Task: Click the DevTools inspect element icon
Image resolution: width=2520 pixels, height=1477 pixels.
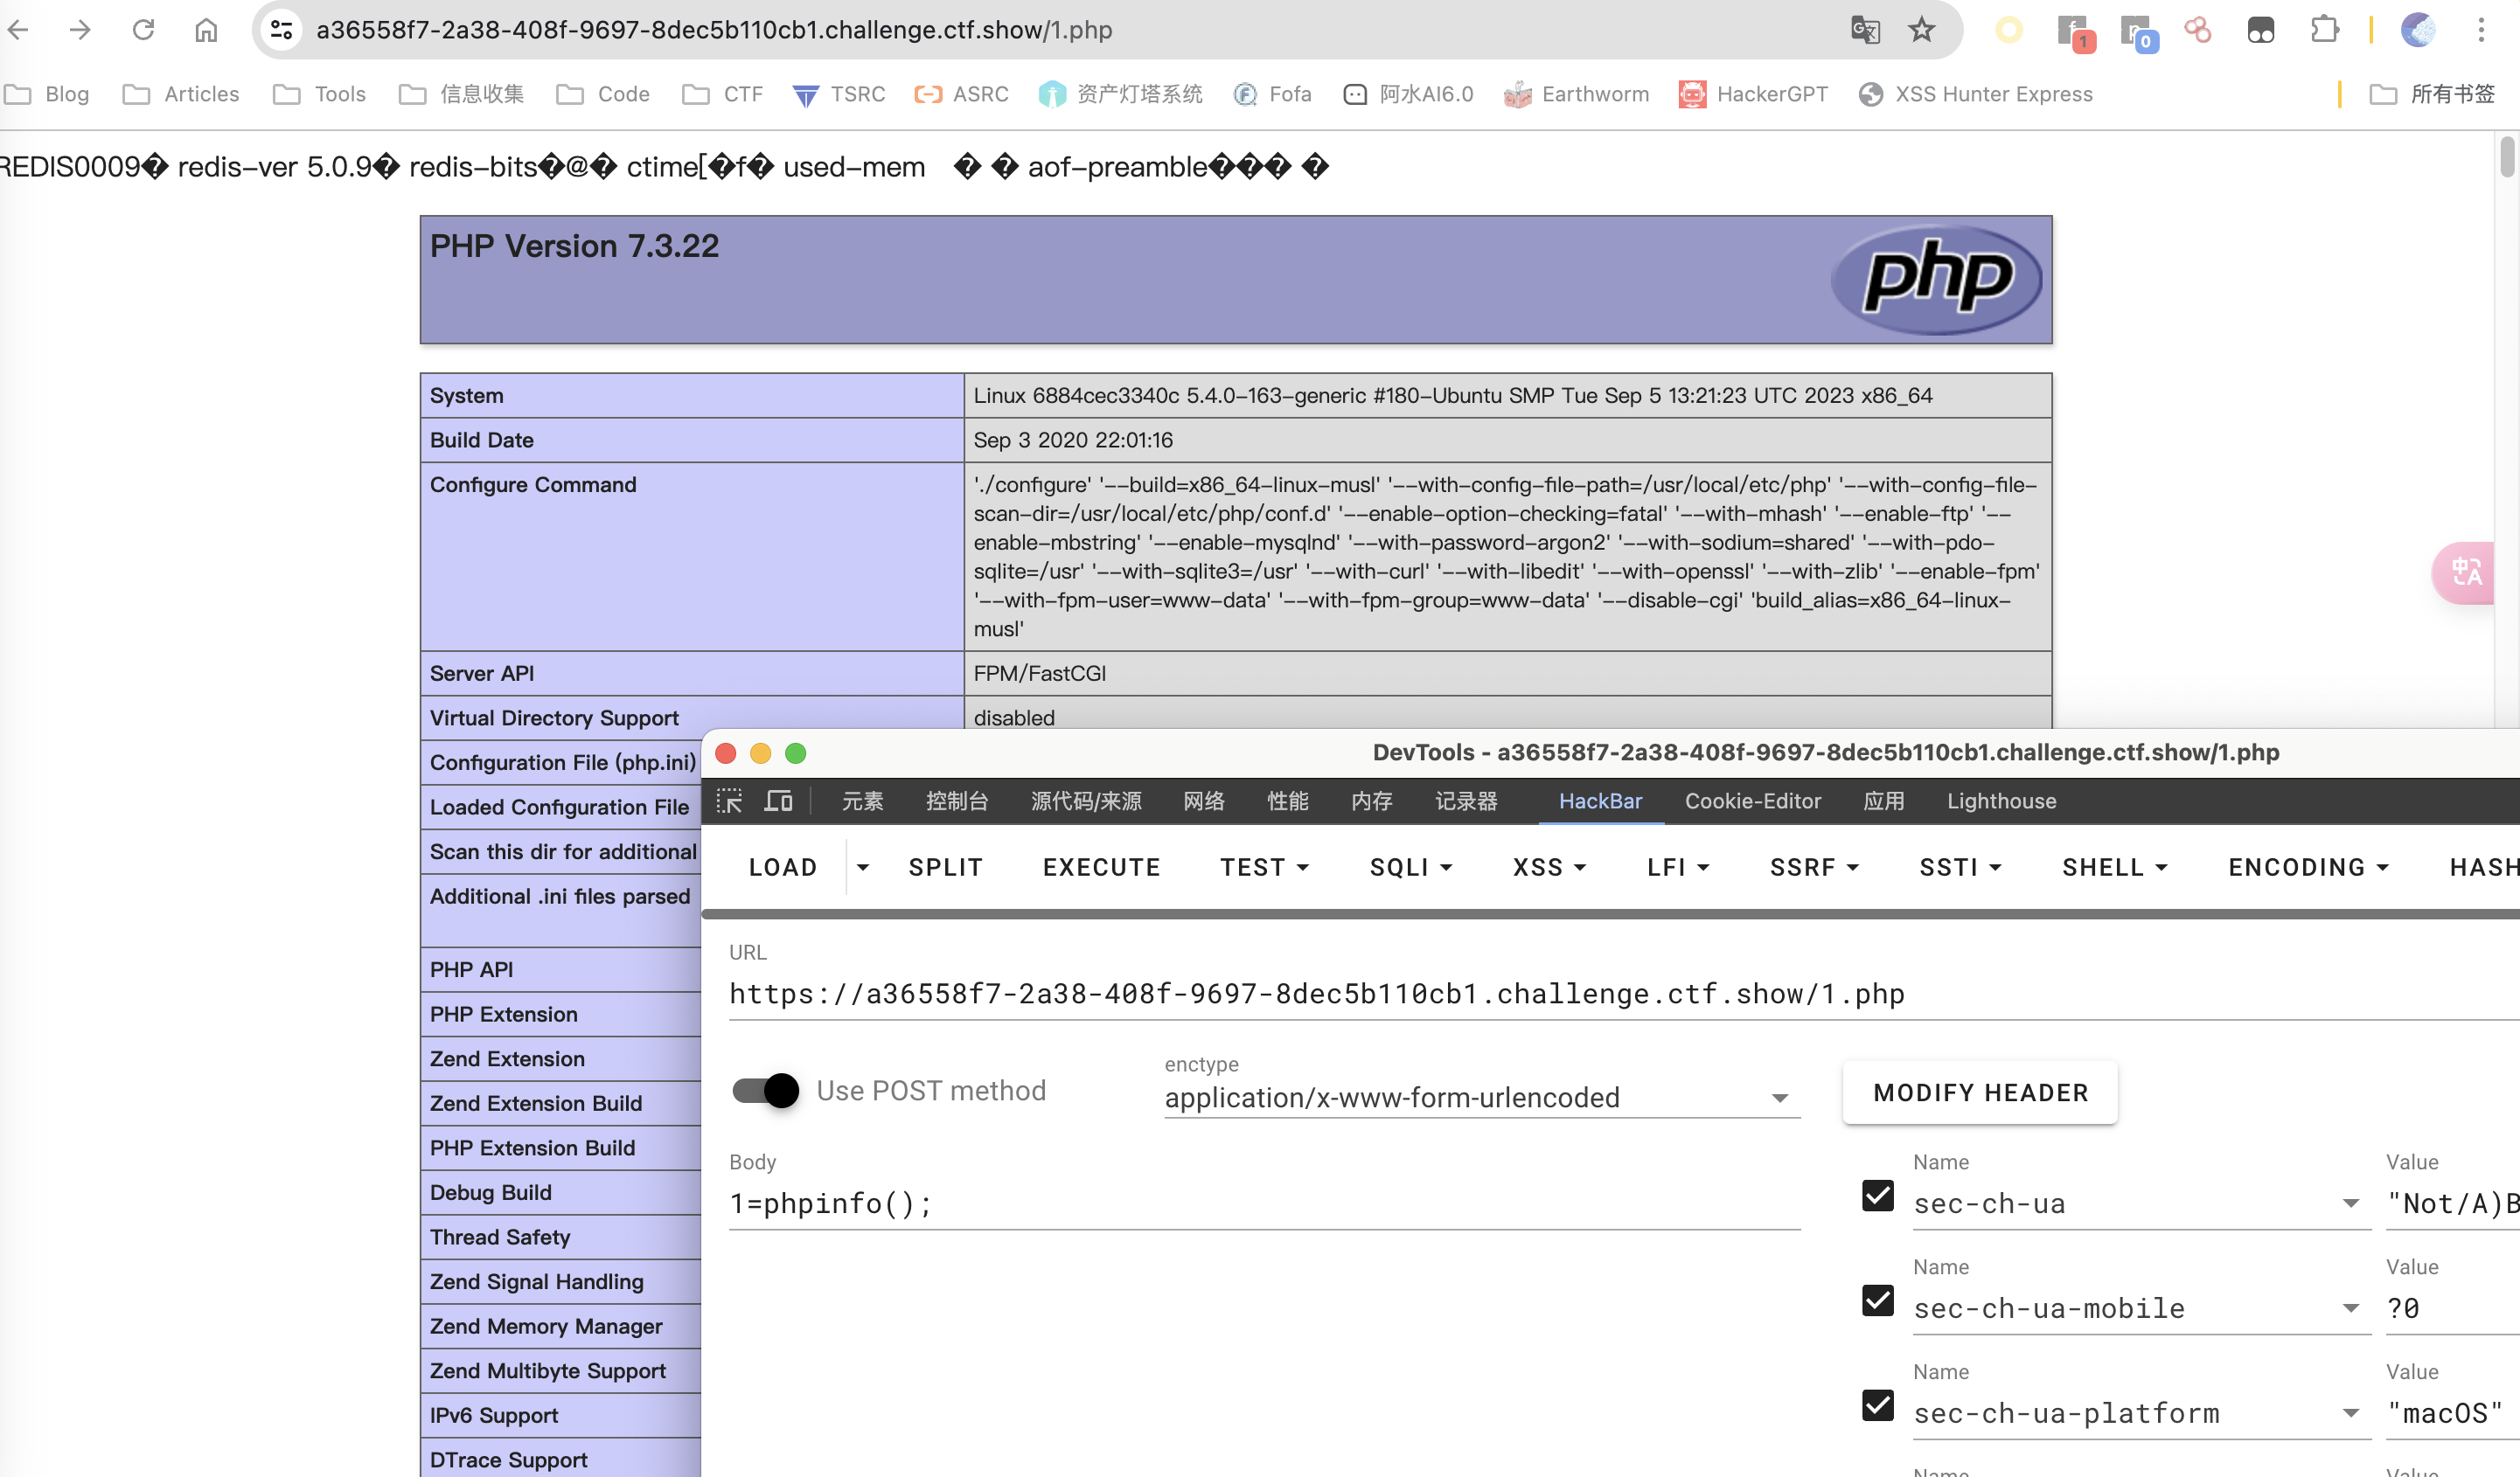Action: click(729, 801)
